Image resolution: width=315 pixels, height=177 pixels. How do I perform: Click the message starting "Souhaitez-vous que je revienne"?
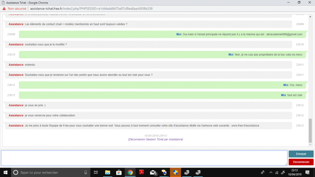(x=148, y=75)
